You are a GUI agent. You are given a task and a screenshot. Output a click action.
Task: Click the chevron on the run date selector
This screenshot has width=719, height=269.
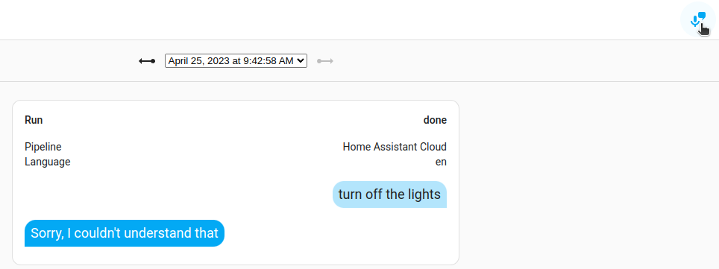pyautogui.click(x=301, y=61)
